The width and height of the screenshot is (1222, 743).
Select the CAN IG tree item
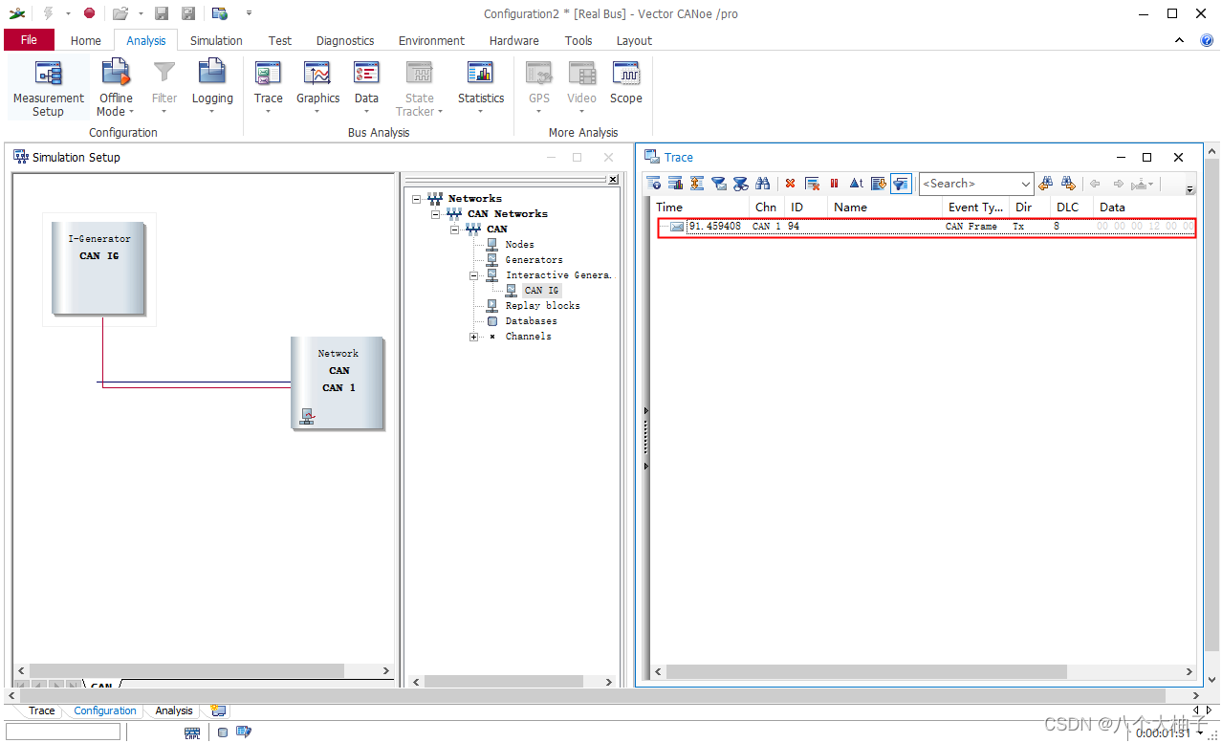[x=541, y=291]
